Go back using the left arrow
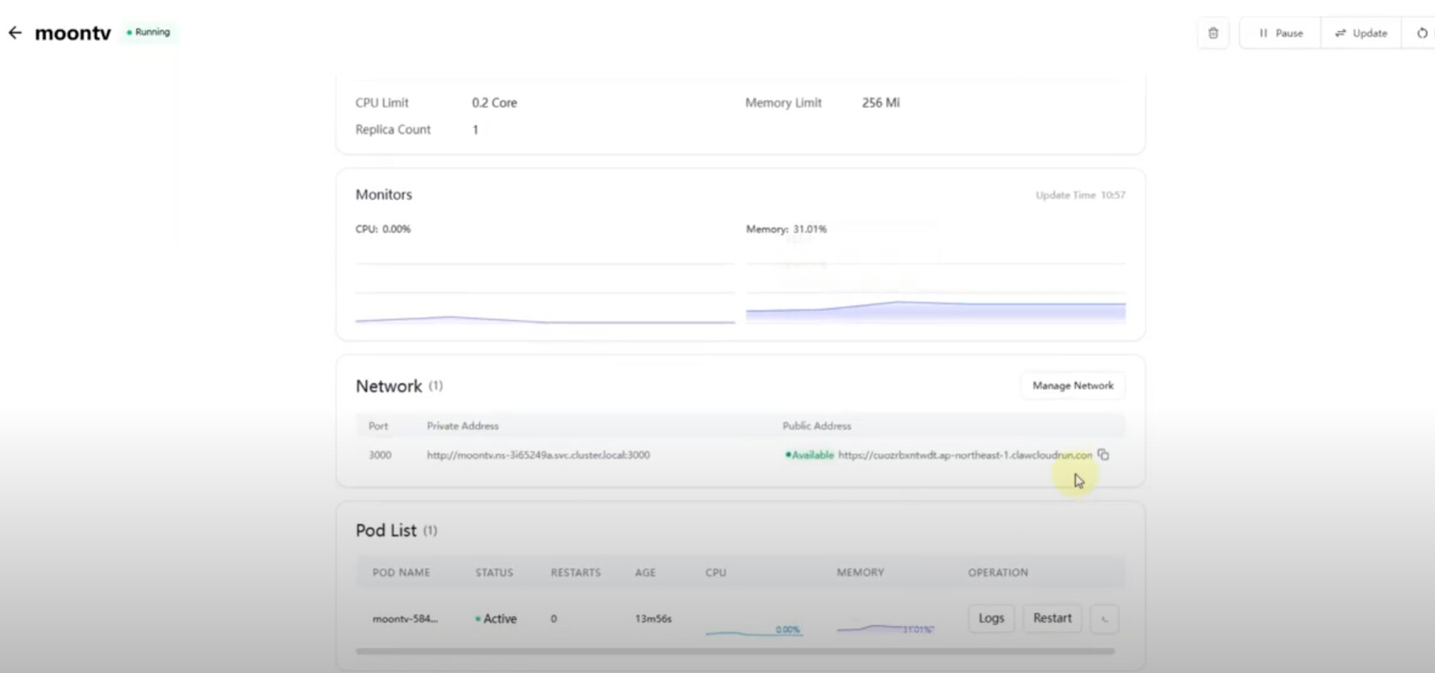 [15, 32]
